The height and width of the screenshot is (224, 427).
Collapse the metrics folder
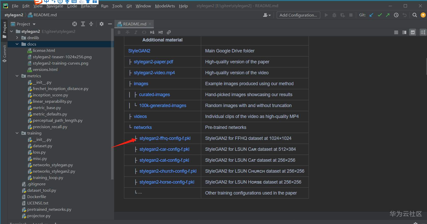coord(17,76)
